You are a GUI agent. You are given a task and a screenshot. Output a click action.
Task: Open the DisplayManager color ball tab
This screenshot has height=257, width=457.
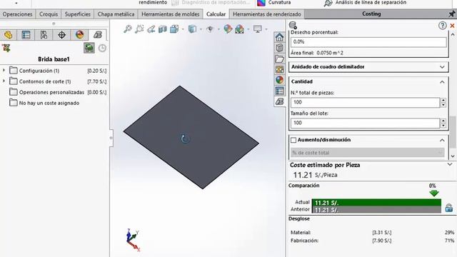[x=79, y=35]
